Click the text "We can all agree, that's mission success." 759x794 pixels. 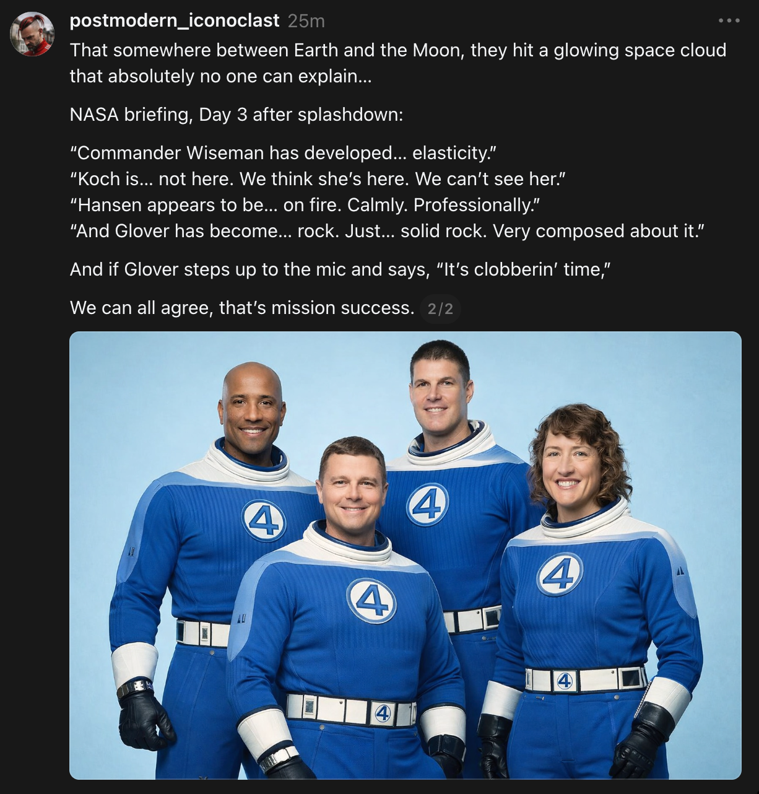pos(242,308)
